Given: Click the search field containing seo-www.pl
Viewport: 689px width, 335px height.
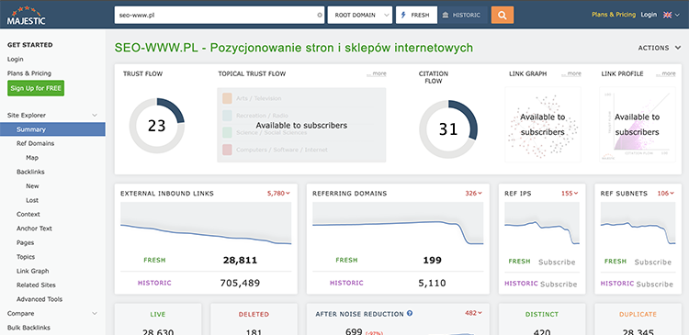Looking at the screenshot, I should pos(220,15).
